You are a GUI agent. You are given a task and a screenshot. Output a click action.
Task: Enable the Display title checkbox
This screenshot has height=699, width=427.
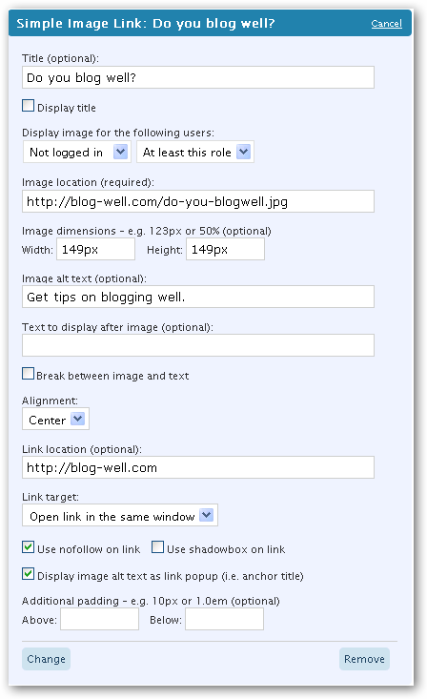coord(28,106)
